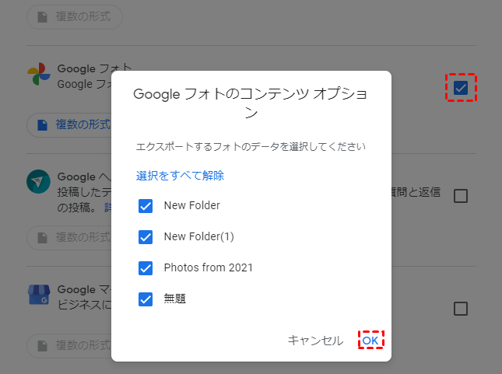The image size is (502, 374).
Task: Click the topmost 複数の形式 button
Action: 74,16
